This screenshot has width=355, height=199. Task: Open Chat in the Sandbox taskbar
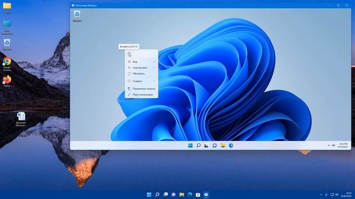click(215, 145)
